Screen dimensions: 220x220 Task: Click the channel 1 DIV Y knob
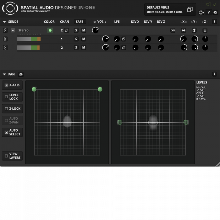coord(148,39)
